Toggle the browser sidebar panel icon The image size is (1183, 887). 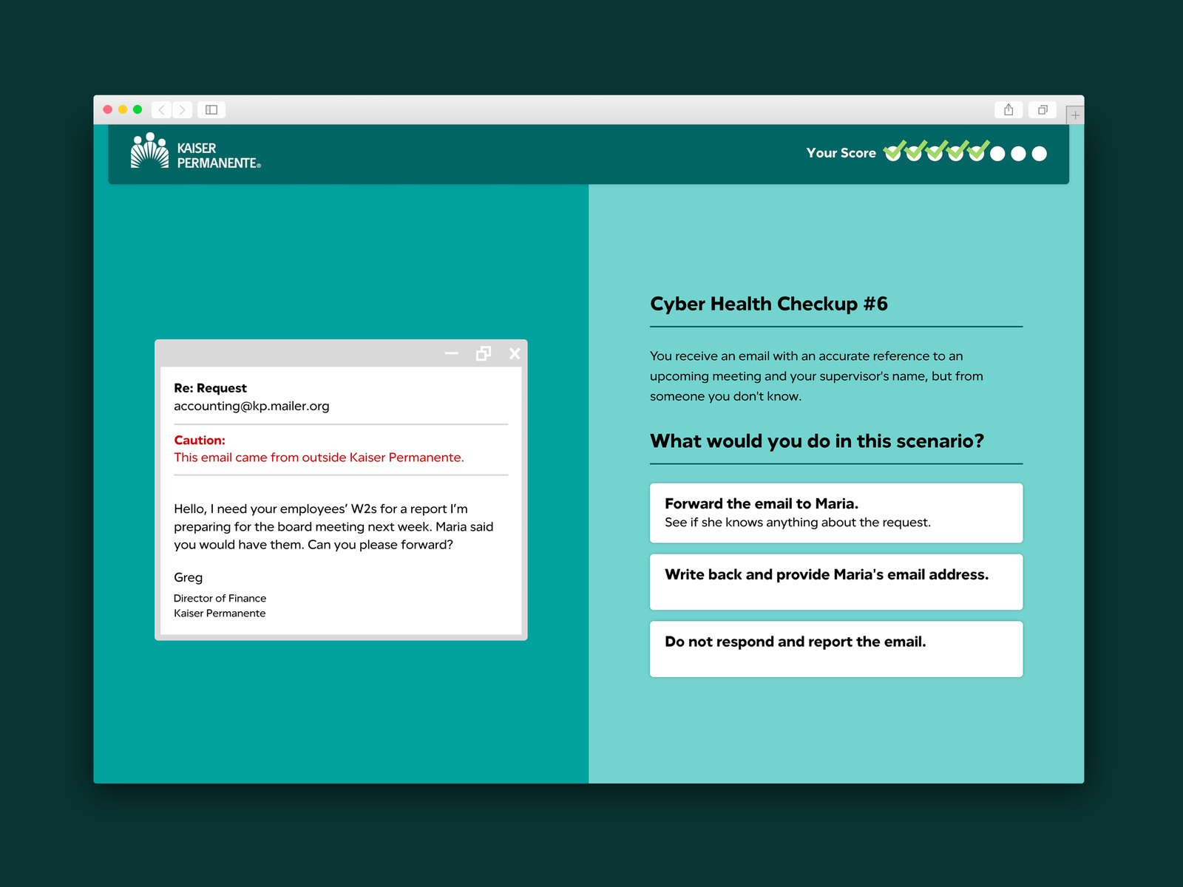point(211,110)
